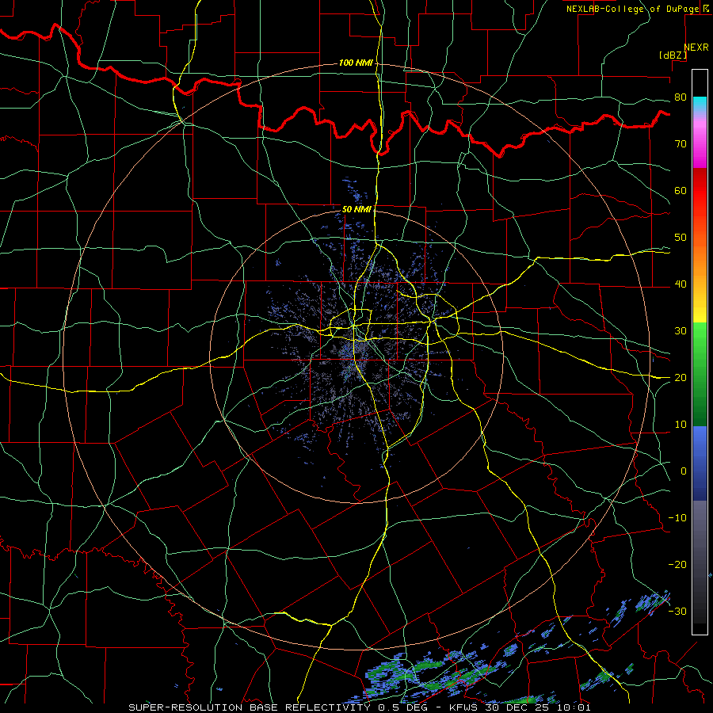Viewport: 713px width, 713px height.
Task: Click the 10 value on the dBZ scale
Action: tap(681, 425)
